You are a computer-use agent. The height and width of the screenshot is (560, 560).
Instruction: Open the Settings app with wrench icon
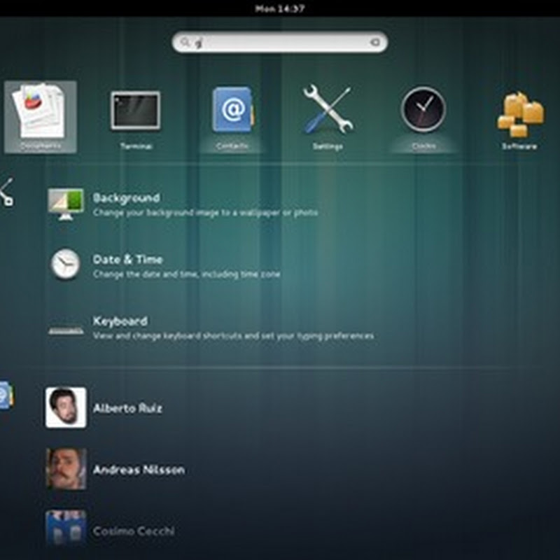tap(328, 117)
